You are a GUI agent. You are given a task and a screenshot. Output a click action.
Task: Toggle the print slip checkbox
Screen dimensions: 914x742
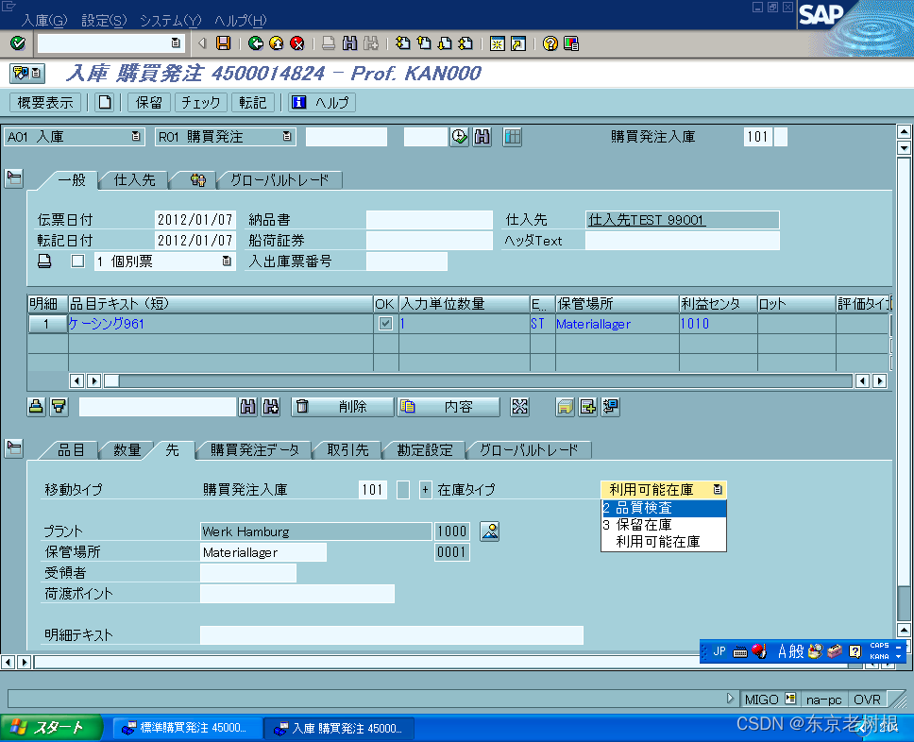77,261
